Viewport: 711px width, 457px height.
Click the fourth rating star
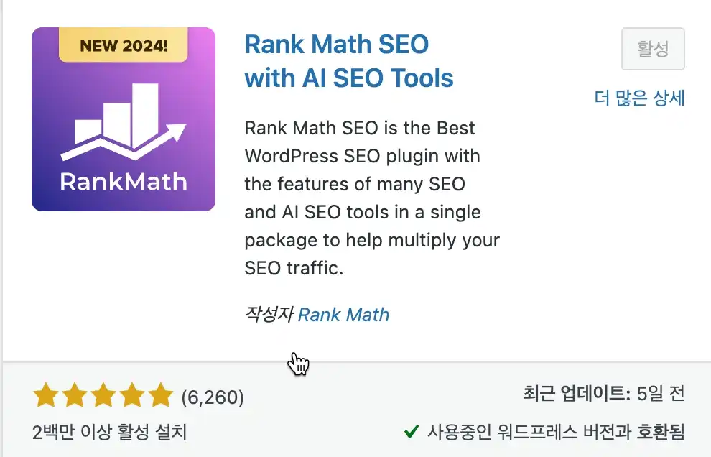(x=132, y=396)
